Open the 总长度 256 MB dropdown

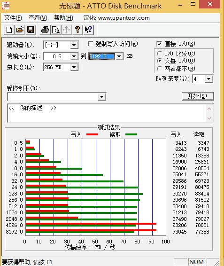point(74,67)
